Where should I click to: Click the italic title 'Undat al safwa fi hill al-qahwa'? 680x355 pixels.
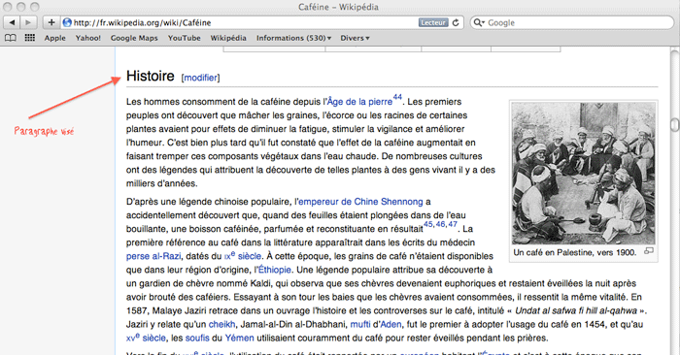pyautogui.click(x=576, y=310)
